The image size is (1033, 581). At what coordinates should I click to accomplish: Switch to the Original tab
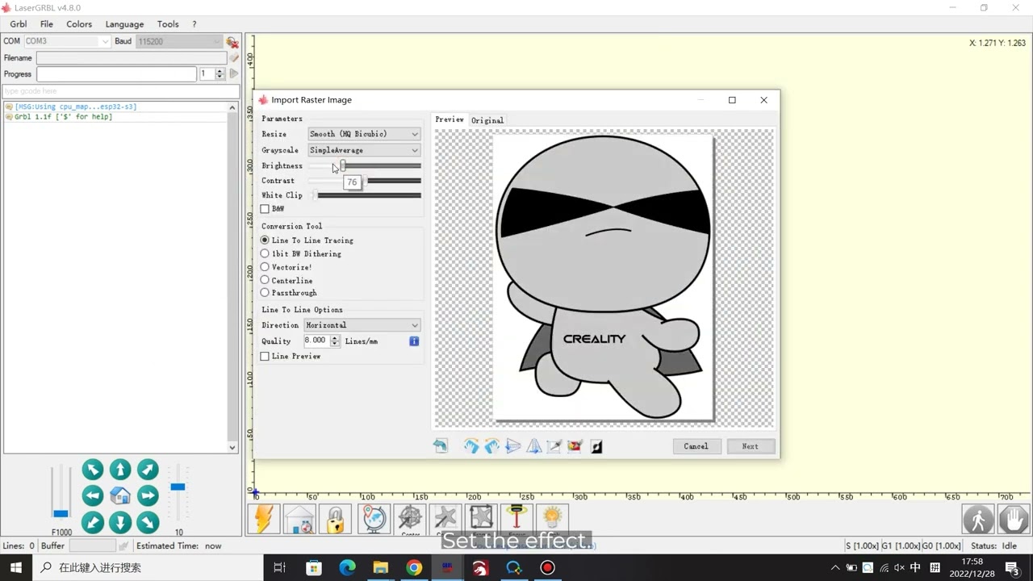point(487,120)
